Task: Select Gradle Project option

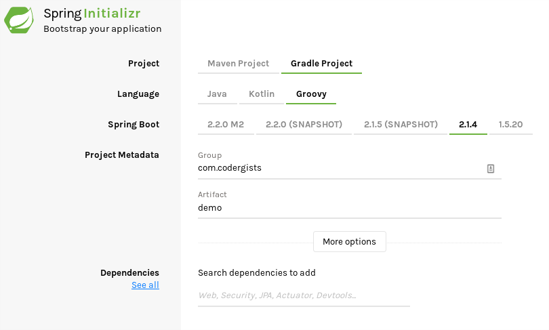Action: click(321, 64)
